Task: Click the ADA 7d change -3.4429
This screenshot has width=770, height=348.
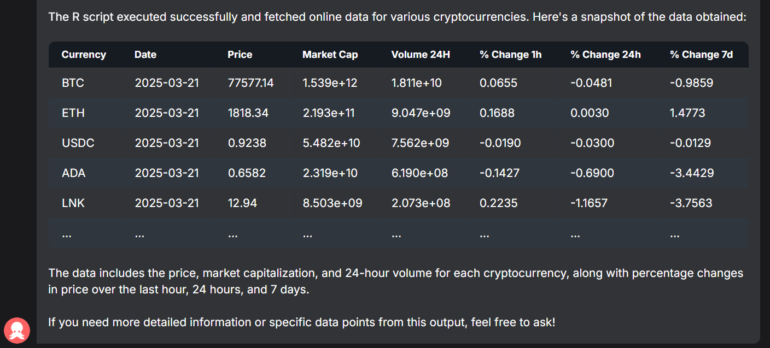Action: point(692,173)
